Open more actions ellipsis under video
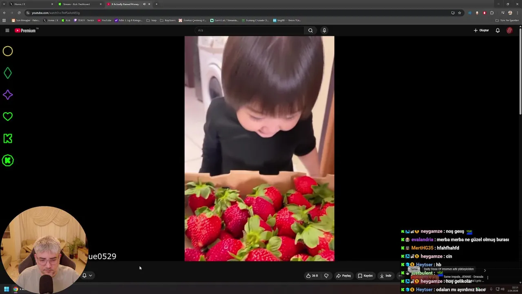Image resolution: width=522 pixels, height=294 pixels. [400, 276]
